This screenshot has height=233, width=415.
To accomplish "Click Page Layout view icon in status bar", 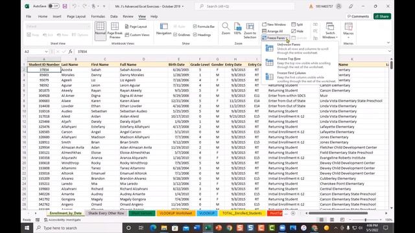I will [332, 220].
